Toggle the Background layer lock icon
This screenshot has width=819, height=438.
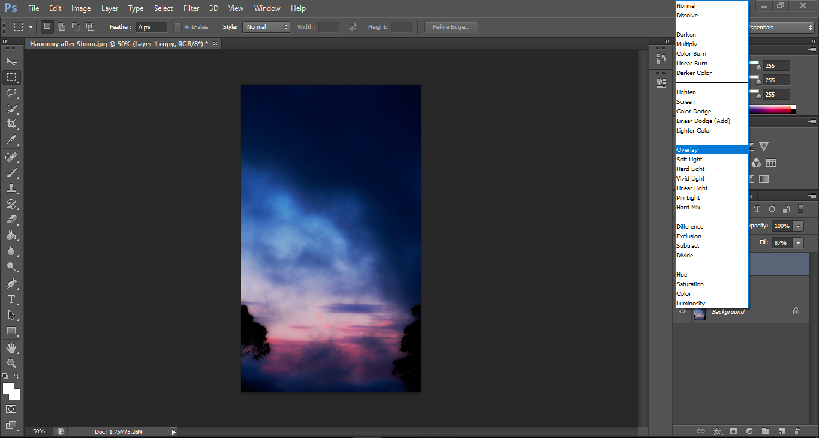(796, 311)
